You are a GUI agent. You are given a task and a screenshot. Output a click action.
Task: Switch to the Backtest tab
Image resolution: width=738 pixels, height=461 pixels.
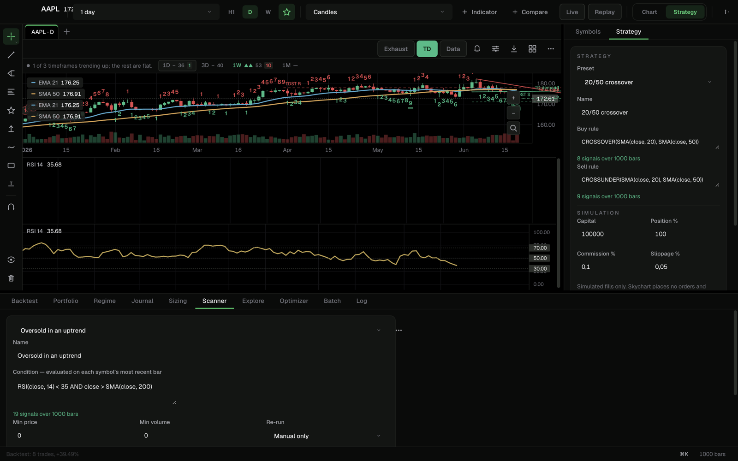click(x=24, y=301)
